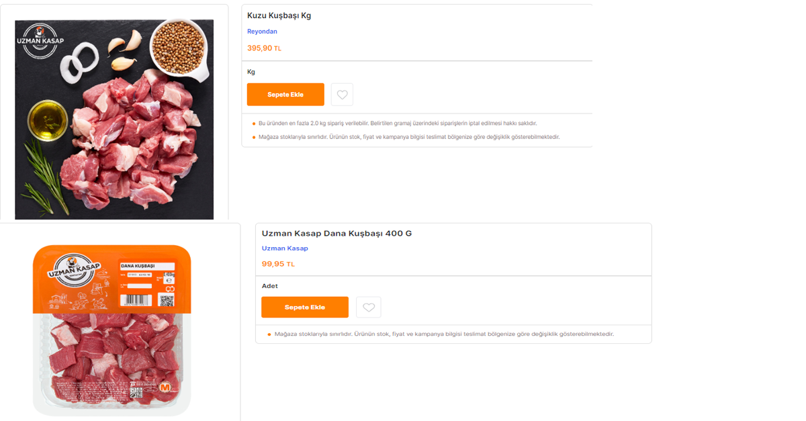Click the QR code on the meat package
Image resolution: width=806 pixels, height=421 pixels.
pos(167,299)
